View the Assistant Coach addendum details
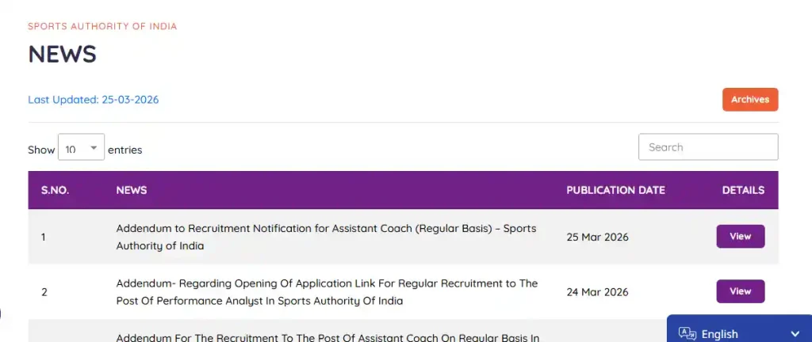The height and width of the screenshot is (342, 812). [x=740, y=237]
